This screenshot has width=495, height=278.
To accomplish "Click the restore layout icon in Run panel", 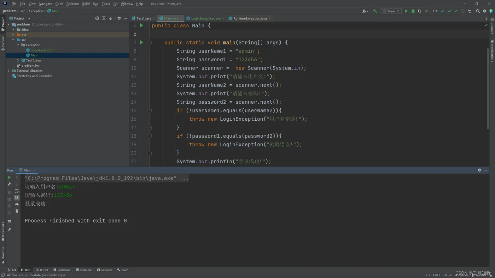I will pos(9,221).
